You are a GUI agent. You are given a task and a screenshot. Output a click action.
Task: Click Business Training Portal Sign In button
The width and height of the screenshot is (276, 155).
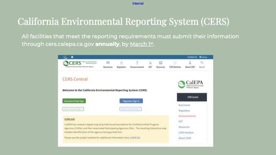73,109
